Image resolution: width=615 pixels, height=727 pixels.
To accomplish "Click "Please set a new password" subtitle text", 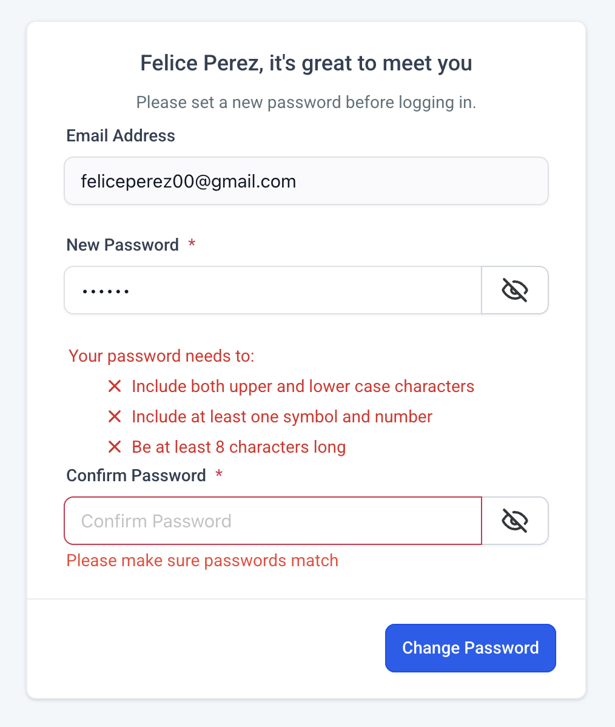I will [306, 102].
